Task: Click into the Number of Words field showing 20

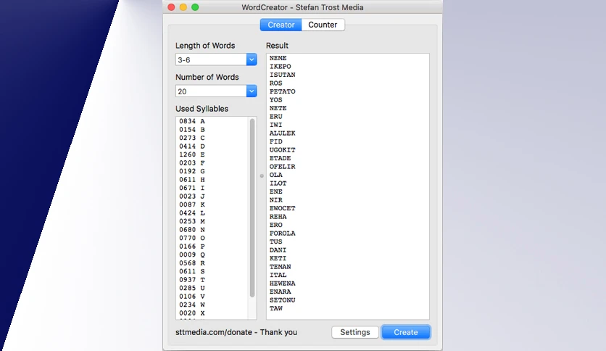Action: coord(211,91)
